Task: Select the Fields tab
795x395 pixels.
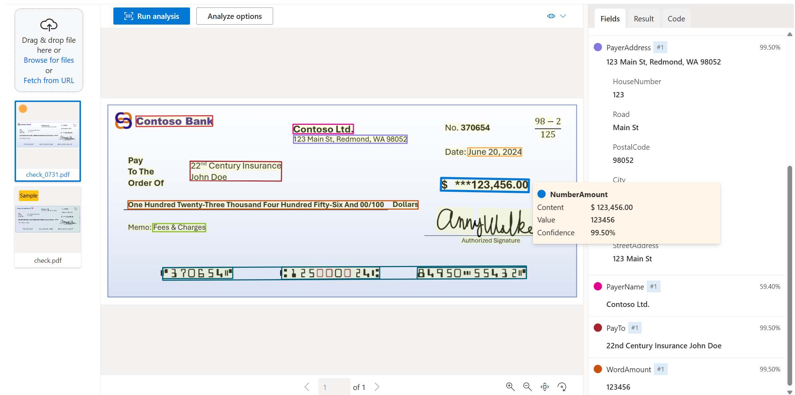Action: 609,18
